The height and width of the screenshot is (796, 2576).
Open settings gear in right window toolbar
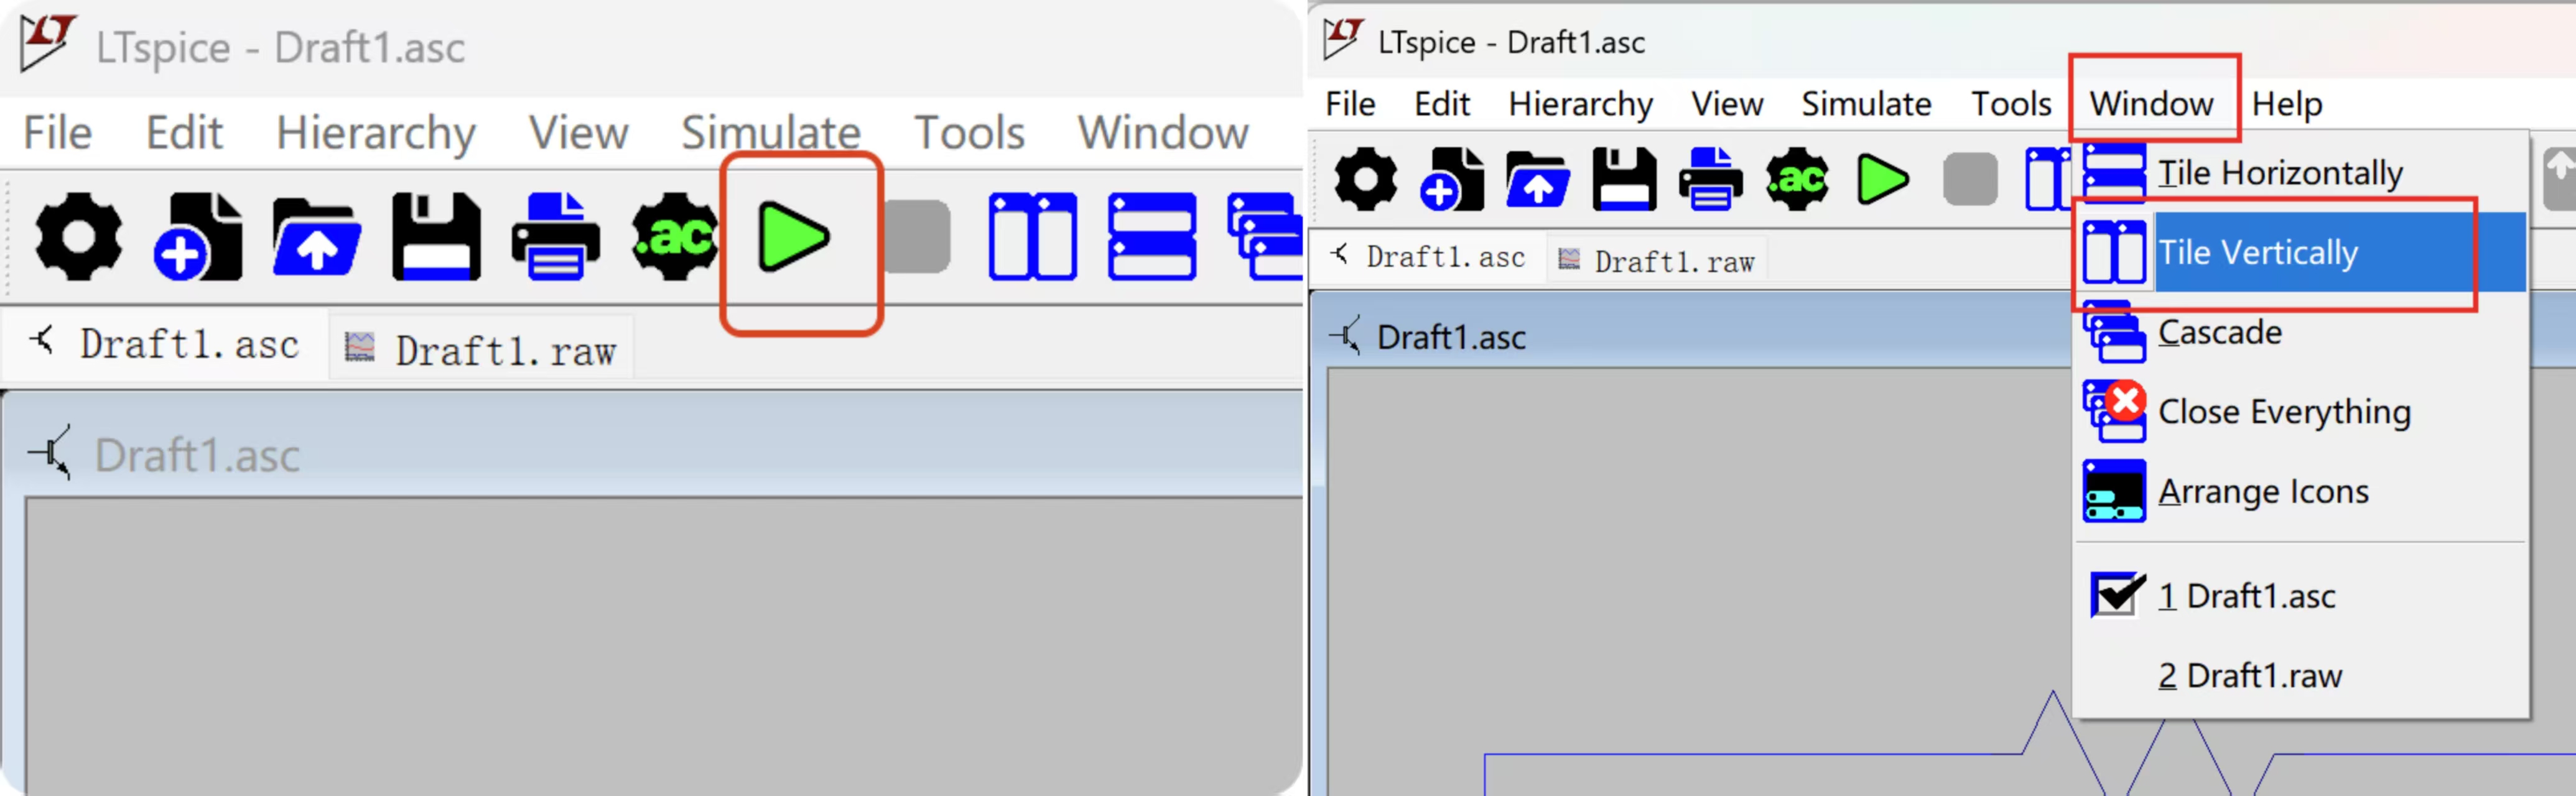[x=1365, y=180]
